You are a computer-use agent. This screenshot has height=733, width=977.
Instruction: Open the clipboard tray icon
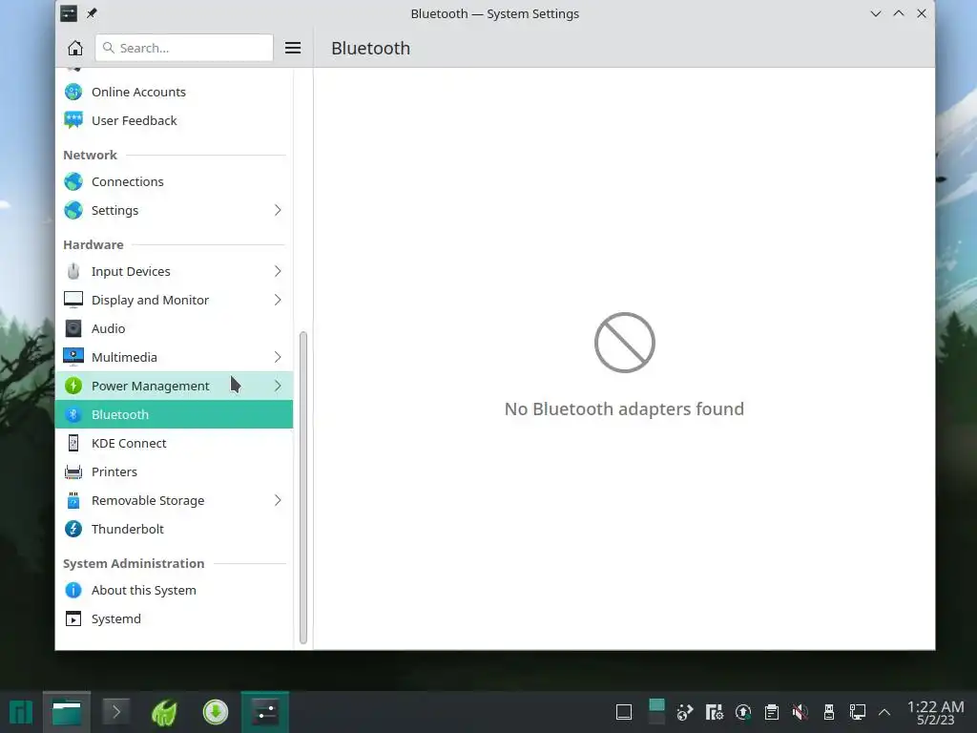tap(771, 712)
